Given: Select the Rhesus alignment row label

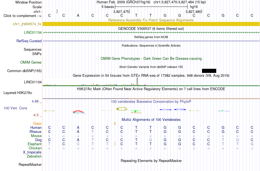Looking at the screenshot, I should 36,132.
